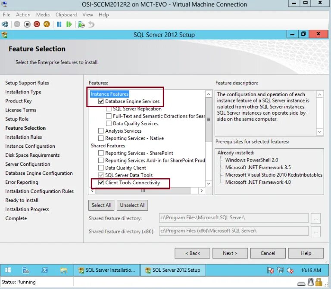The image size is (331, 289).
Task: Check the Data Quality Services checkbox
Action: [x=109, y=124]
